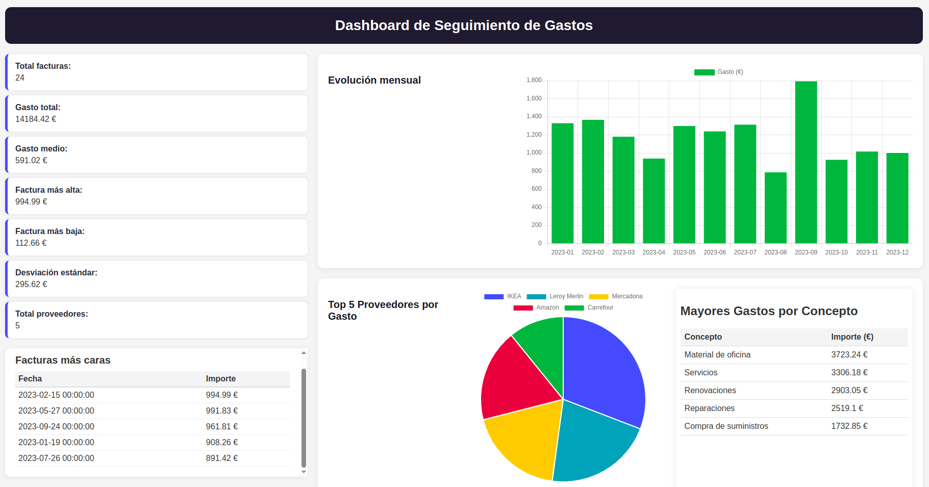
Task: Click the Facturas más caras scrollbar thumb
Action: click(x=304, y=418)
